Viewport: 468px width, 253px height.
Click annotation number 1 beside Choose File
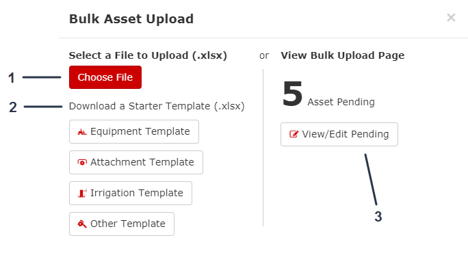tap(12, 78)
